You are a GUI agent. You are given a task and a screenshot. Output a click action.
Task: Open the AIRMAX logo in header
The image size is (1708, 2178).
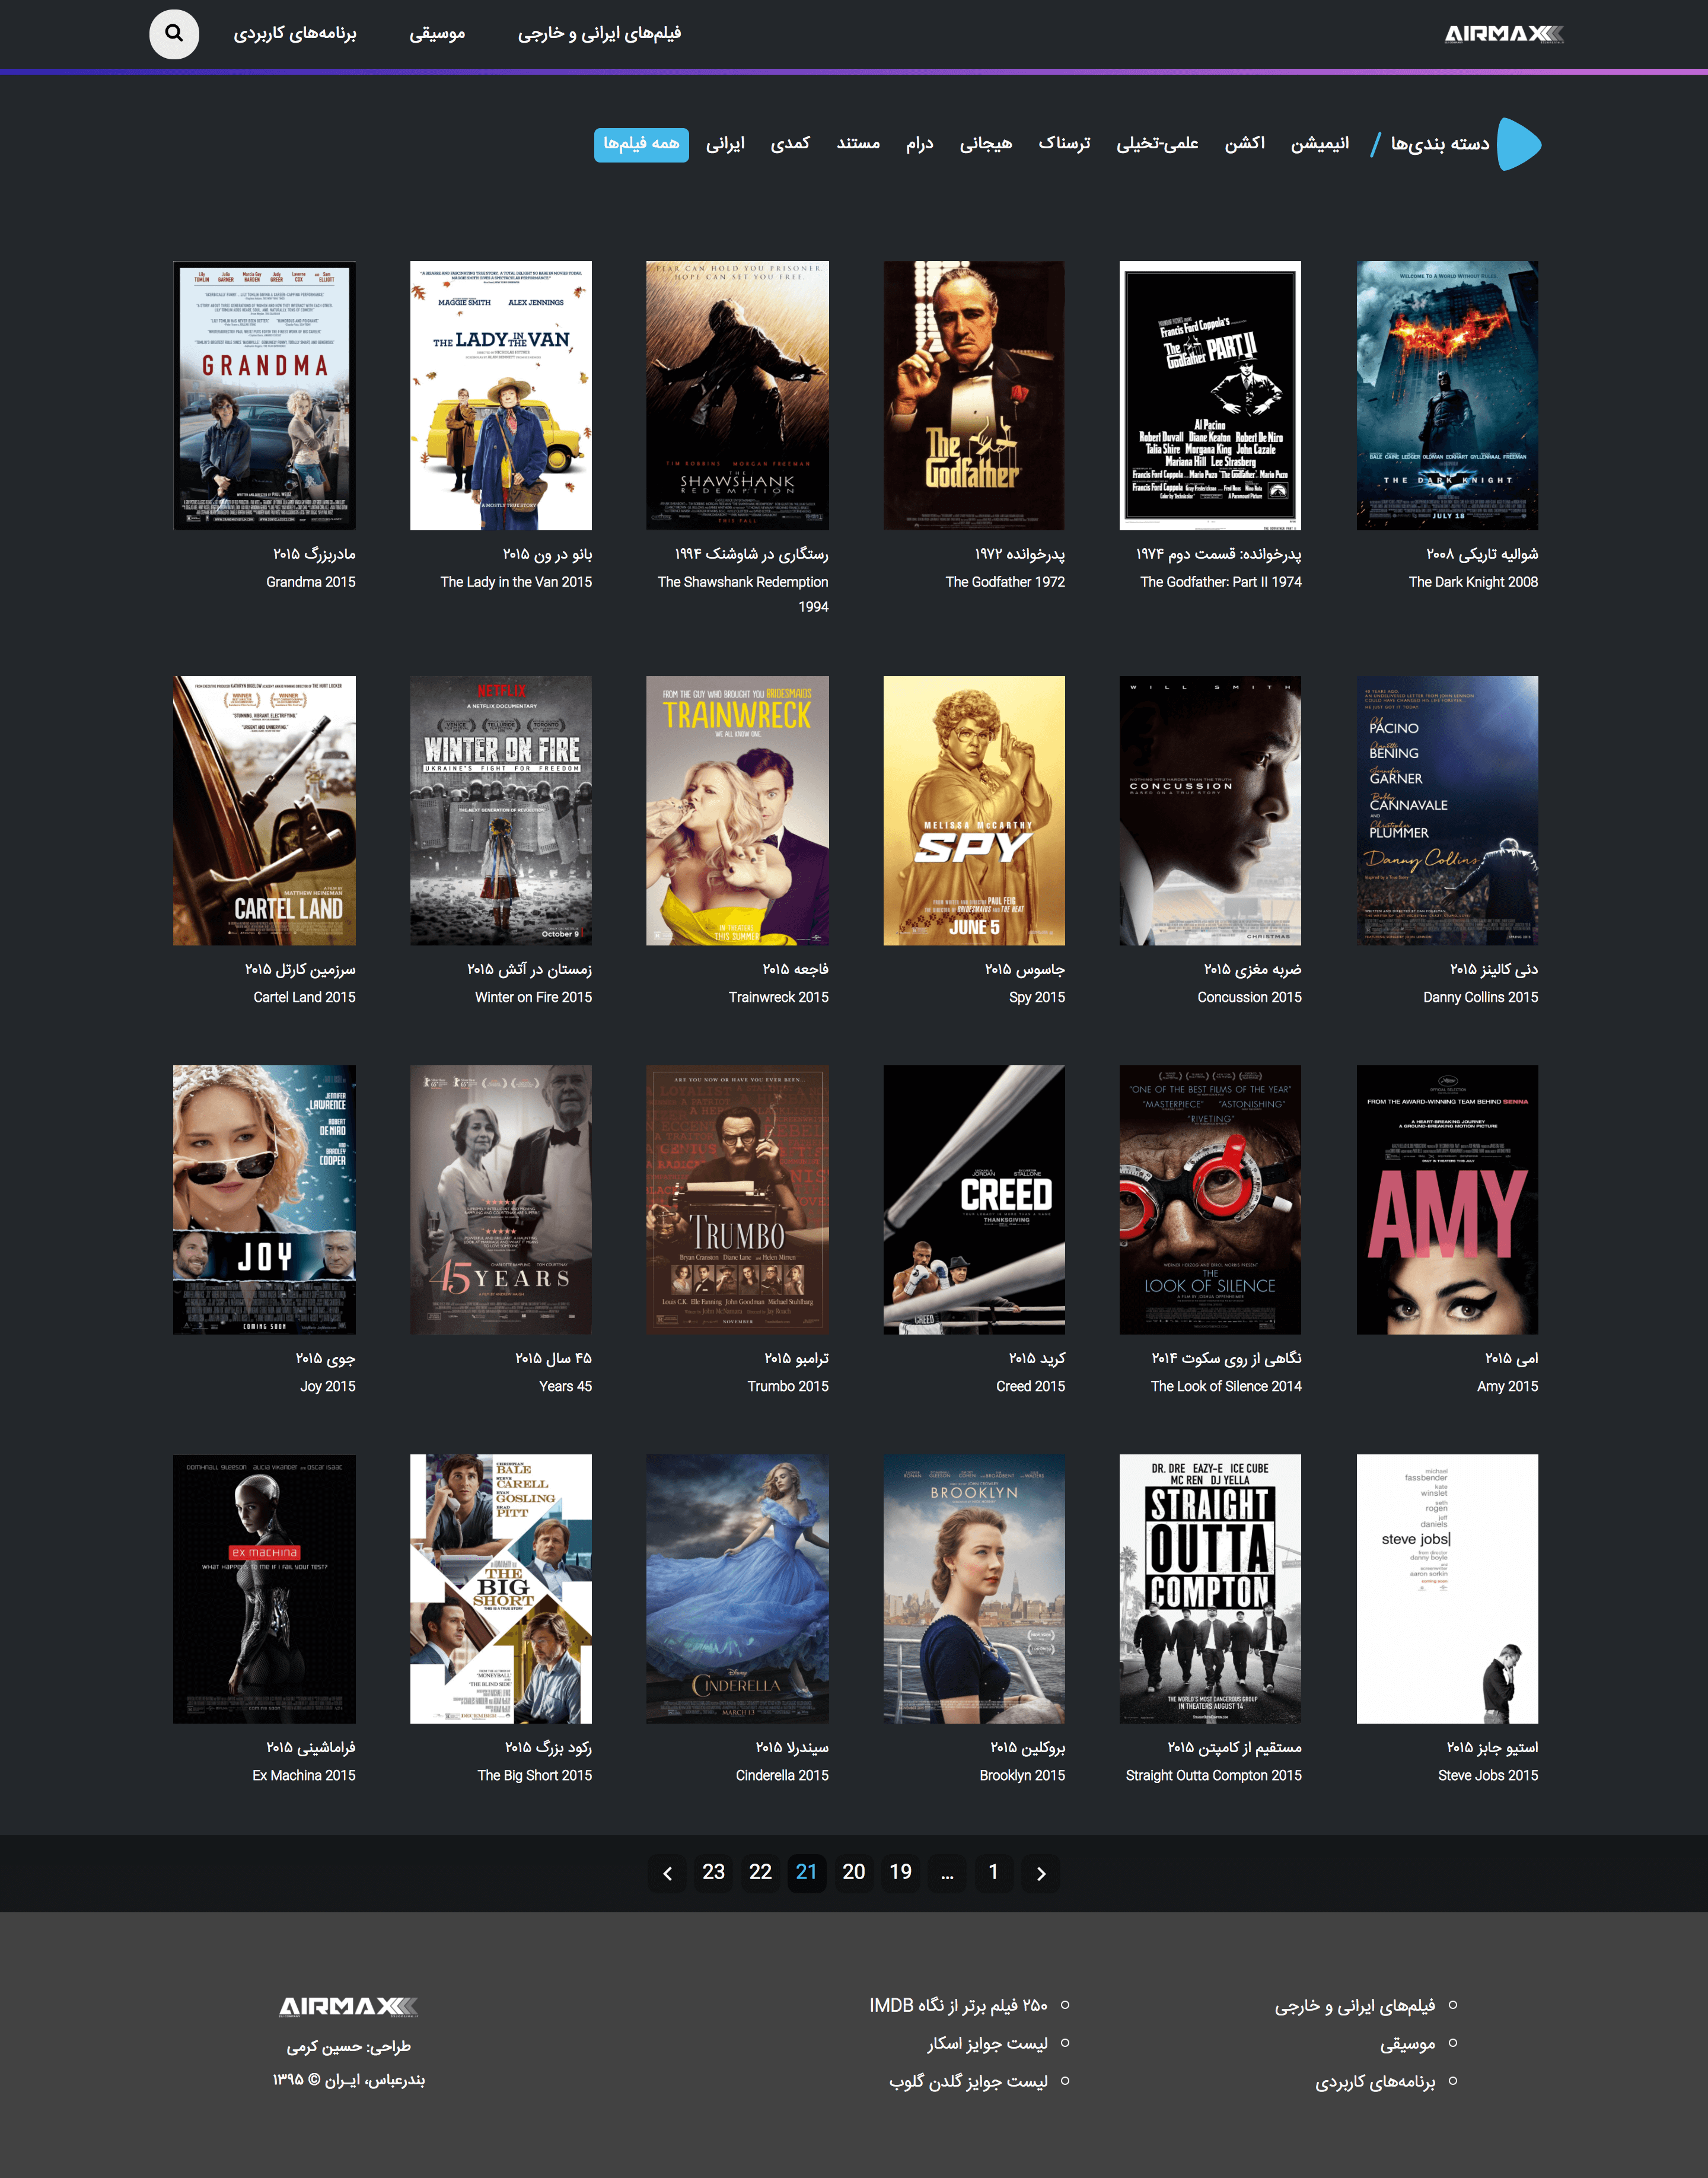click(x=1504, y=34)
